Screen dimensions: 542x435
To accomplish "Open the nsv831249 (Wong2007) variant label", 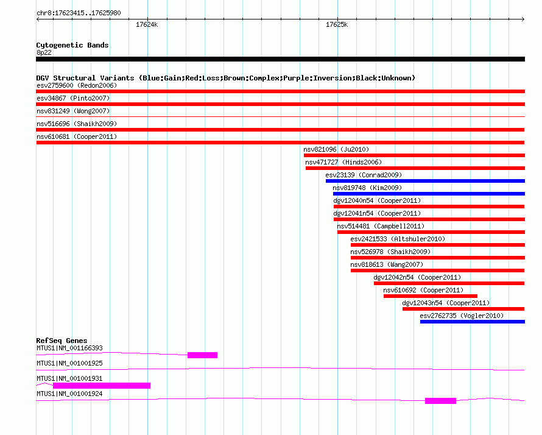I will click(73, 111).
